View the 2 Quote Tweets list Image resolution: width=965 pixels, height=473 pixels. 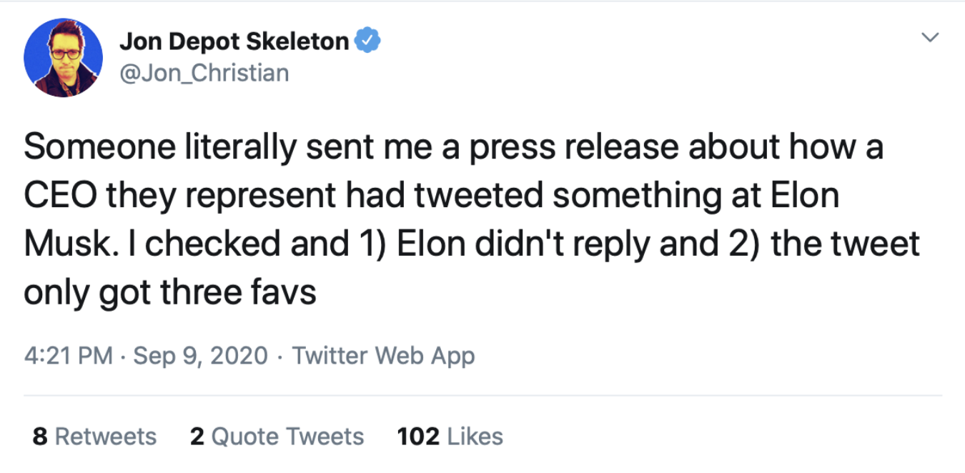pos(277,436)
